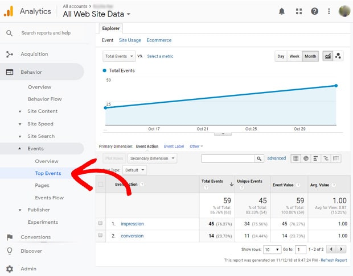This screenshot has width=353, height=276.
Task: Set chart interval to Day
Action: tap(281, 56)
